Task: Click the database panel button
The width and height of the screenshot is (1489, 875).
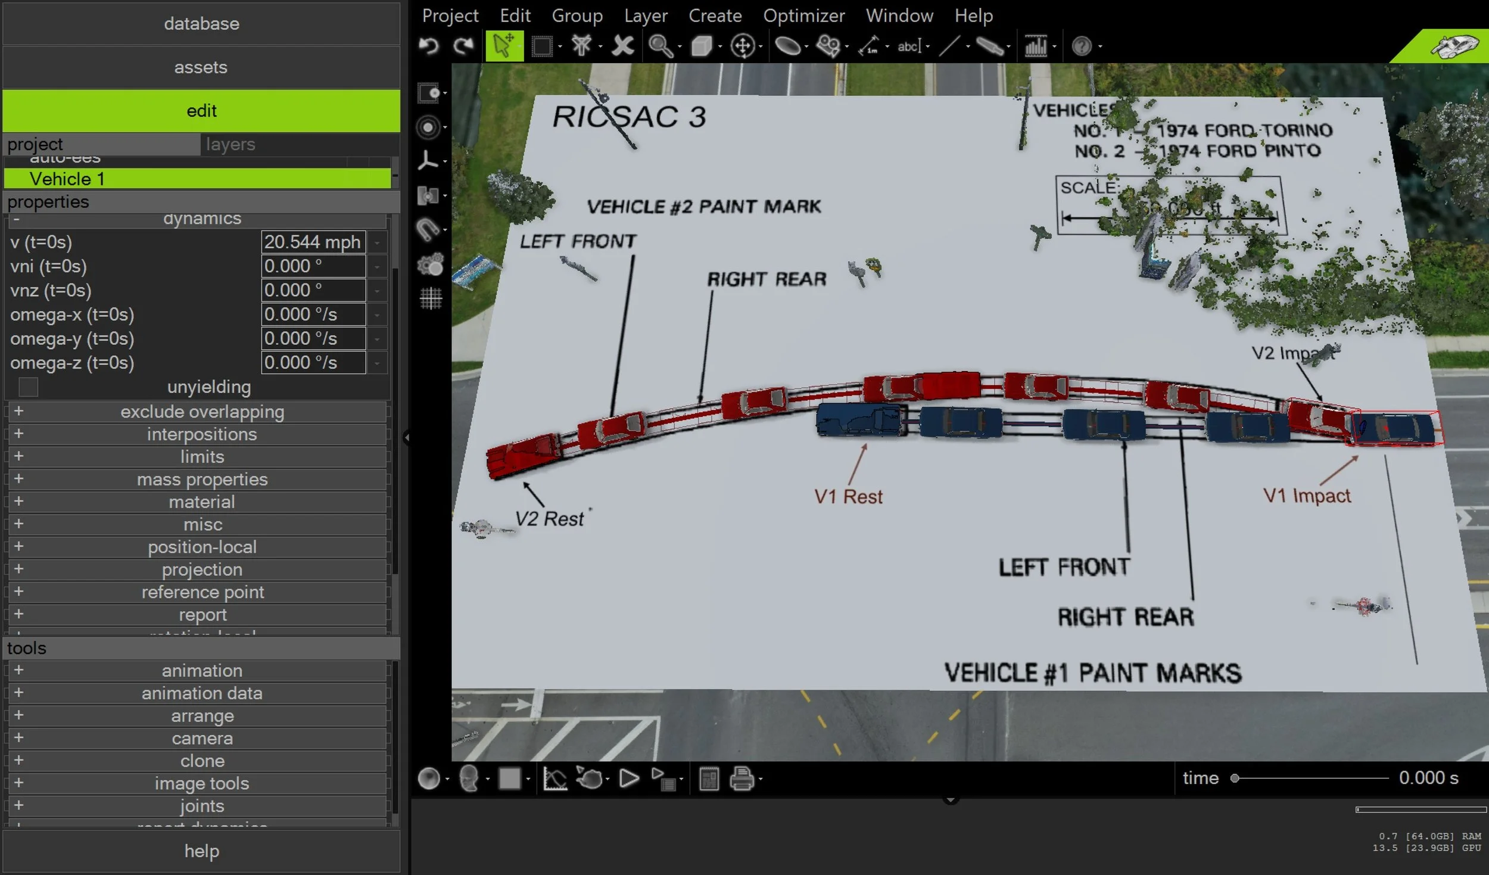Action: (201, 24)
